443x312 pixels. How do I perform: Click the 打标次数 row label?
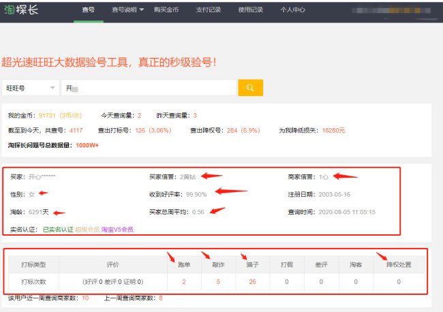[33, 282]
